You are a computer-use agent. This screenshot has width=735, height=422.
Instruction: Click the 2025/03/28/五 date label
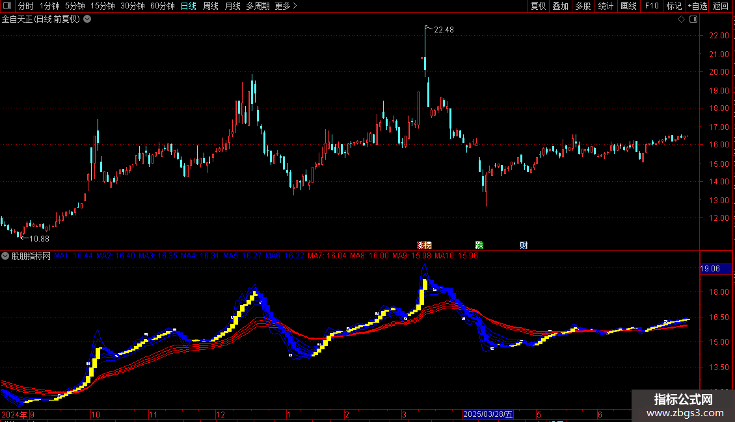488,414
